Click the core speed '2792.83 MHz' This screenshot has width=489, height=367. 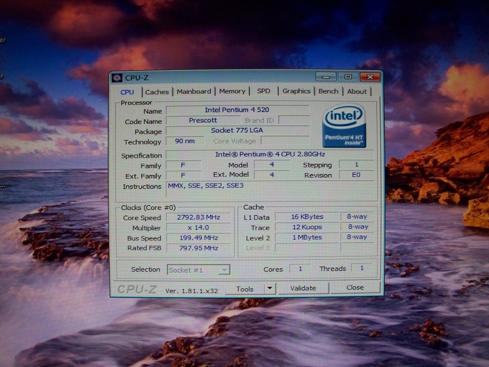click(199, 217)
